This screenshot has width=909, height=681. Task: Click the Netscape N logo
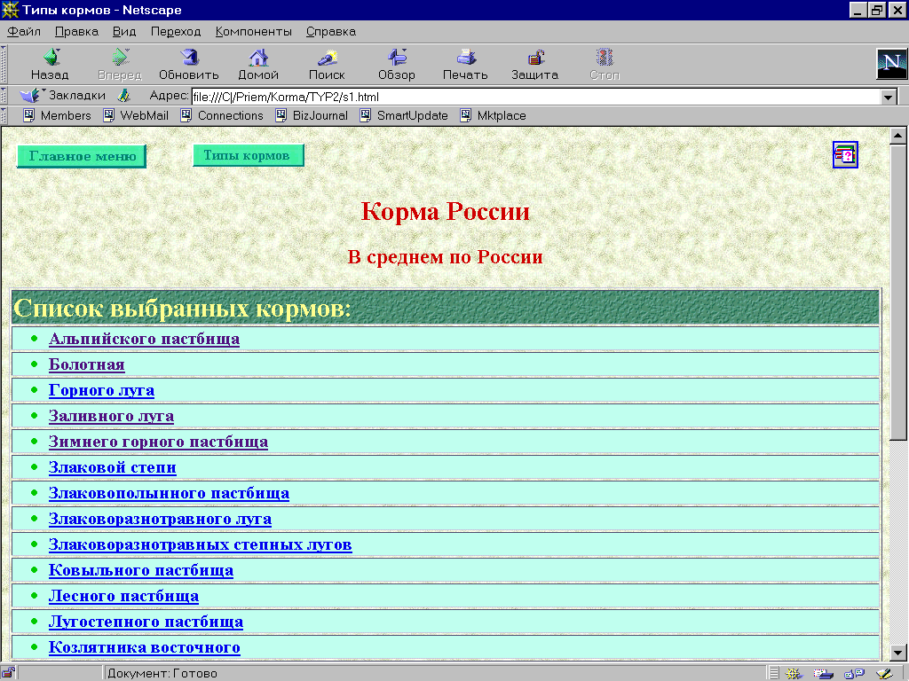coord(891,64)
